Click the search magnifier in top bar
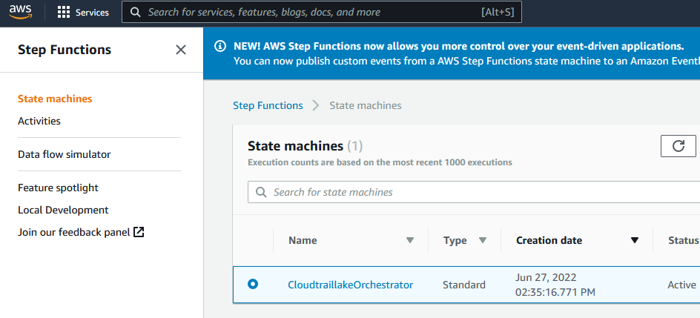This screenshot has height=318, width=700. [135, 12]
